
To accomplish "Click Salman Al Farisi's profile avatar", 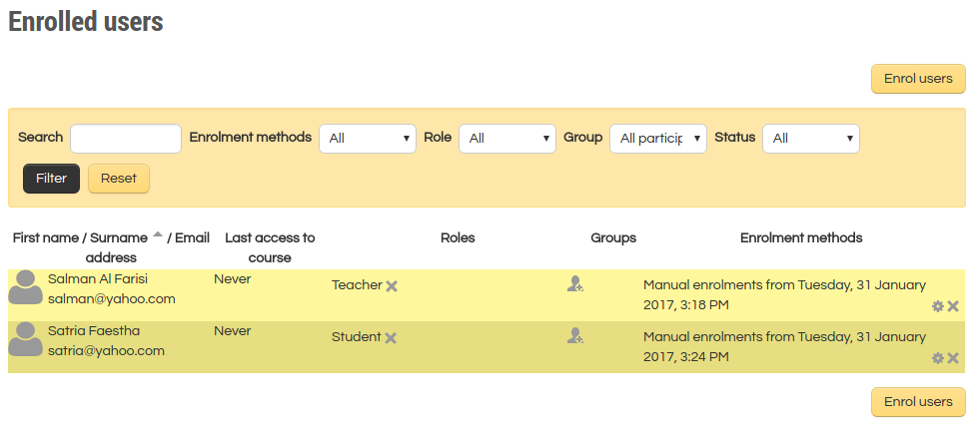I will [25, 287].
